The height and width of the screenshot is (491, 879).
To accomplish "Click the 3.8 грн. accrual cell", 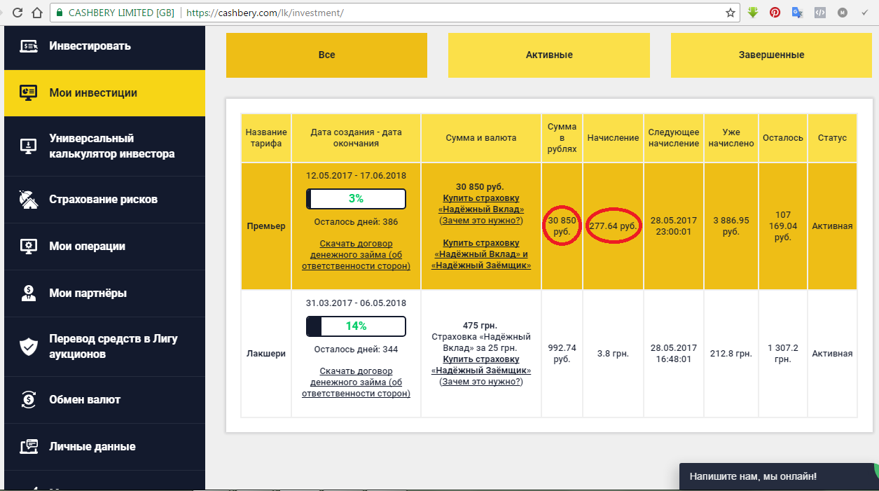I will tap(613, 354).
